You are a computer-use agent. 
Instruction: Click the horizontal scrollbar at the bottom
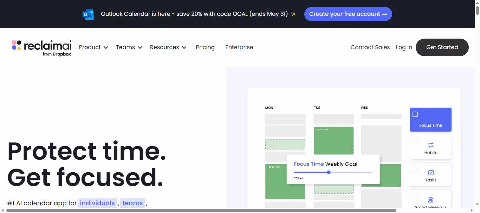(201, 210)
